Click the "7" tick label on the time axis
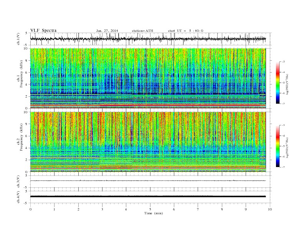Screen dimensions: 304x235 coord(198,209)
